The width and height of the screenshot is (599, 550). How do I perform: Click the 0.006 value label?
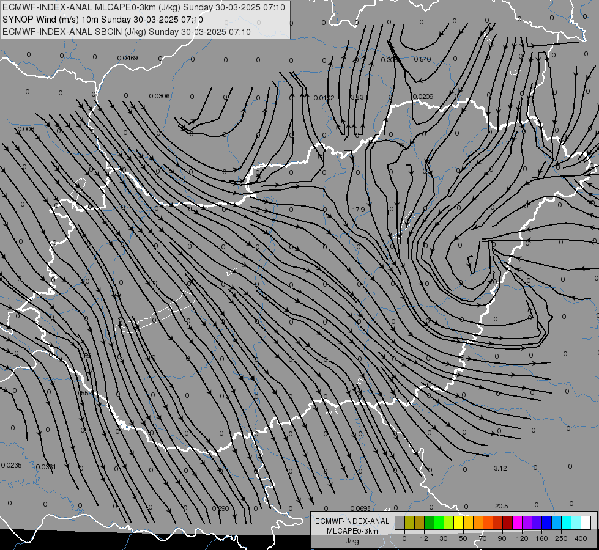point(26,129)
